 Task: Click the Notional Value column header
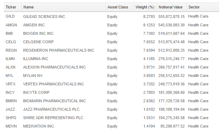click(171, 7)
